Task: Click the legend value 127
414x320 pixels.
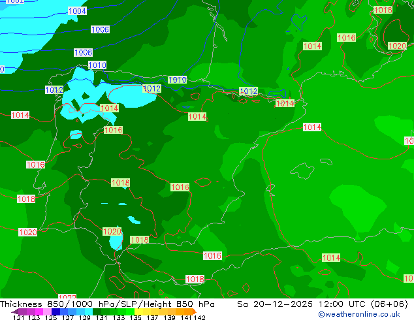Action: (x=68, y=317)
